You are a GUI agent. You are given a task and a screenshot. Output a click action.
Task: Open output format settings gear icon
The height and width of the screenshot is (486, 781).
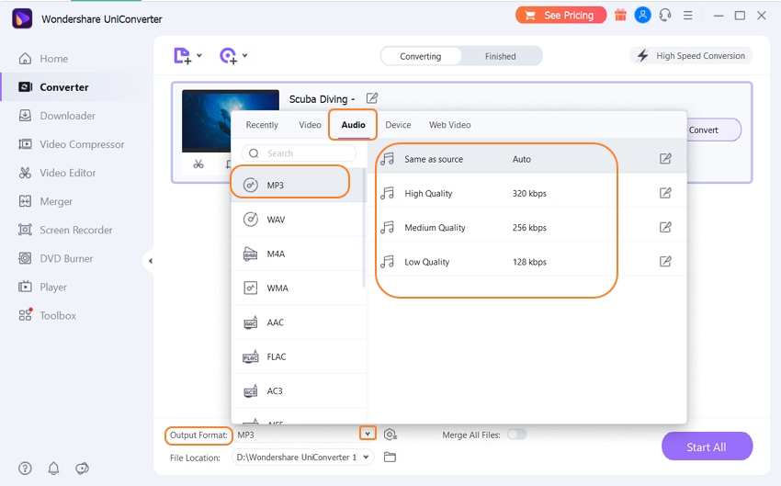point(390,435)
